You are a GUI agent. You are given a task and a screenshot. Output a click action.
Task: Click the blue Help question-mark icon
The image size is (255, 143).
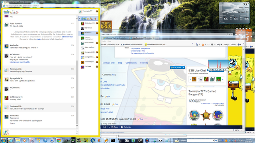click(x=239, y=44)
